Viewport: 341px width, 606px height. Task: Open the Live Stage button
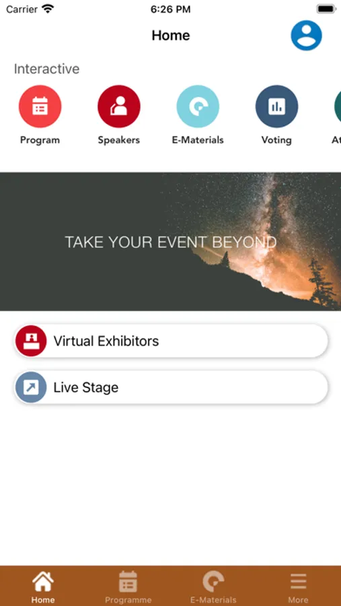coord(171,387)
